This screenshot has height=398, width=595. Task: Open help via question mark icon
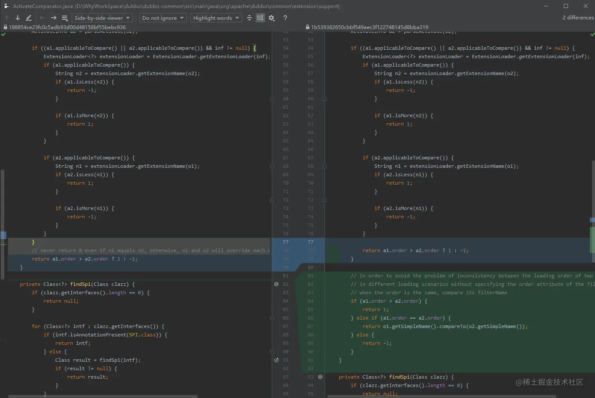pos(285,18)
